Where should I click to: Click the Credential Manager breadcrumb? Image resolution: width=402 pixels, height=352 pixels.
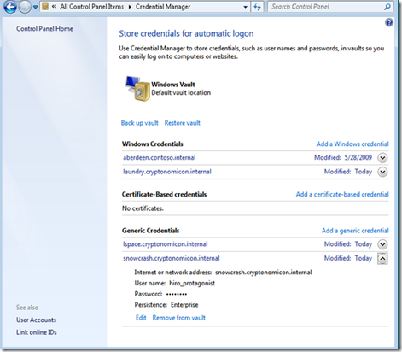(x=163, y=7)
